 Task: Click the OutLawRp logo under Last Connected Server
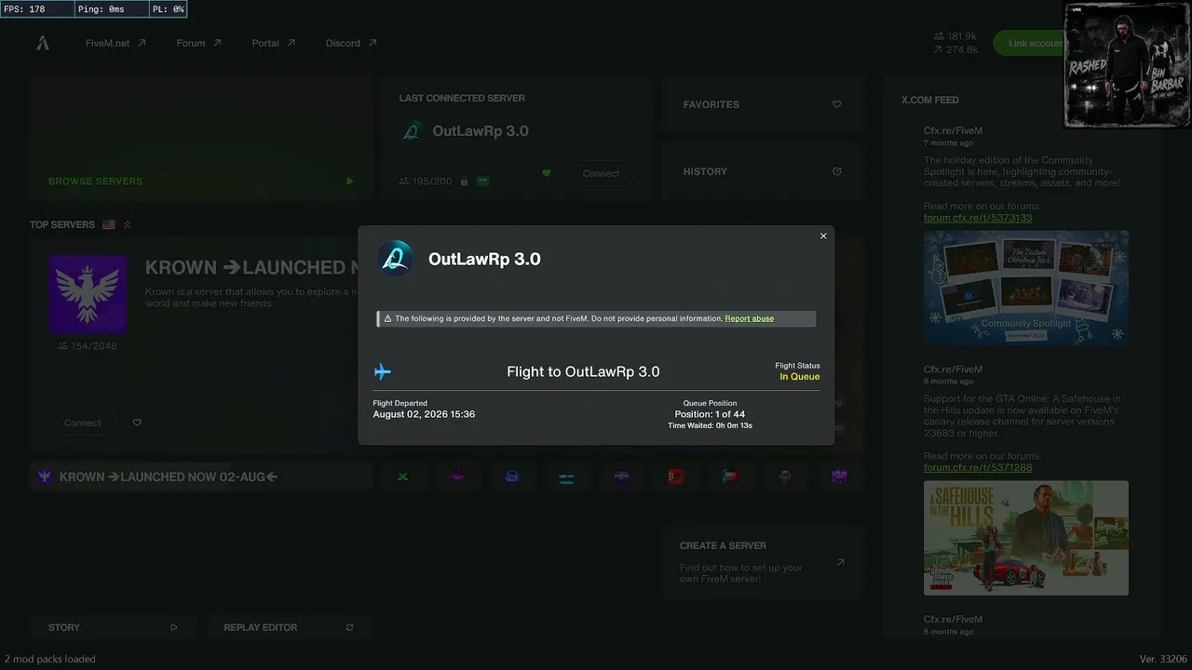point(412,131)
